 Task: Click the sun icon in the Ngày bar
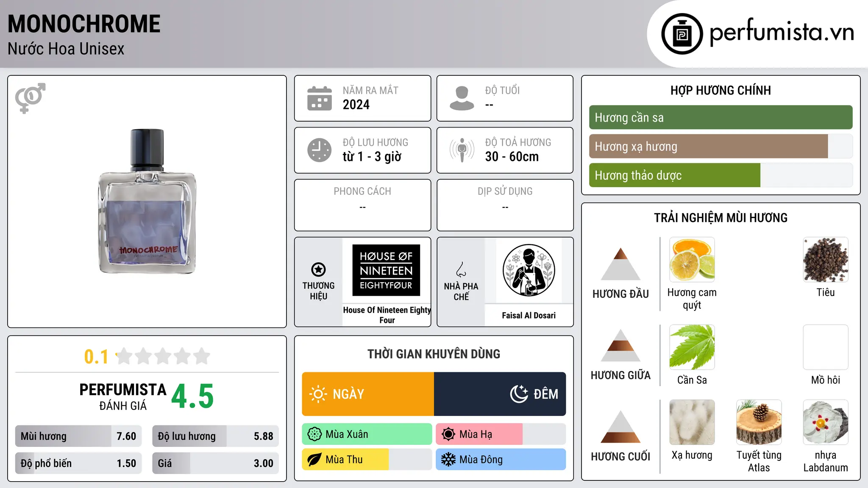tap(318, 394)
